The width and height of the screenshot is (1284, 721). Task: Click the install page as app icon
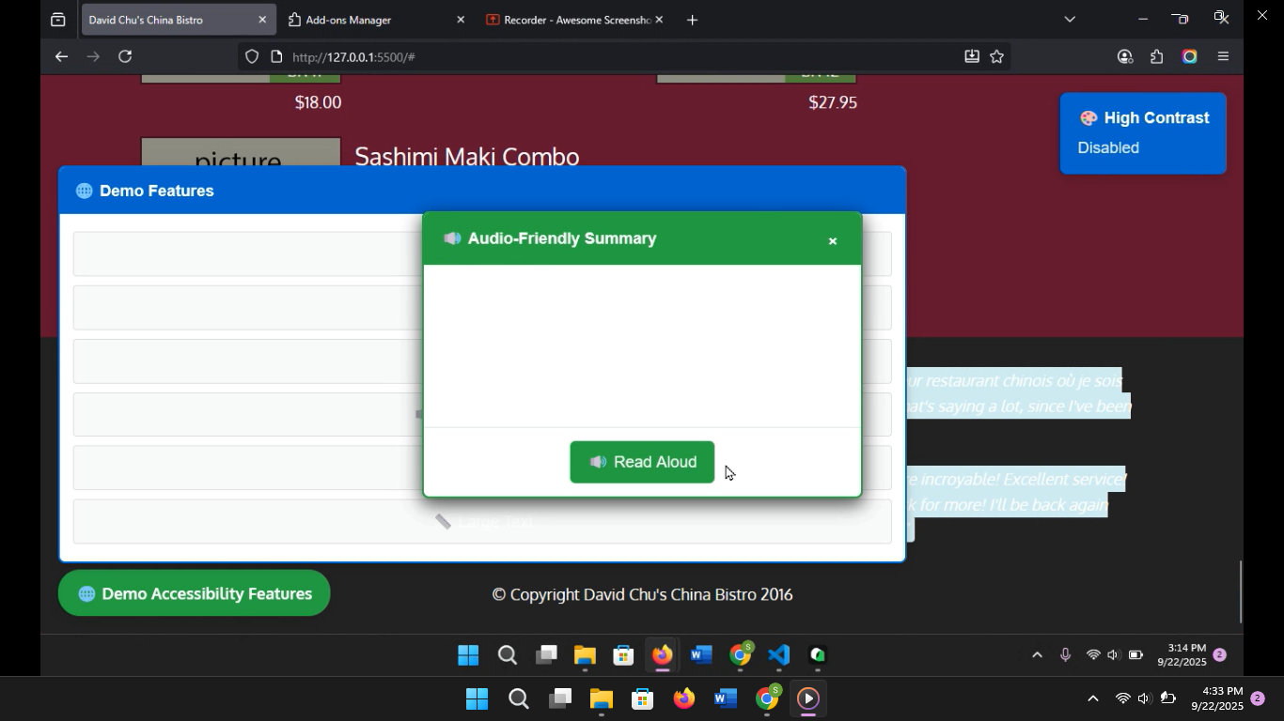972,57
